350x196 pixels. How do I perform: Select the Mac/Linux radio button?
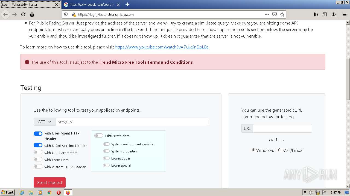coord(279,150)
